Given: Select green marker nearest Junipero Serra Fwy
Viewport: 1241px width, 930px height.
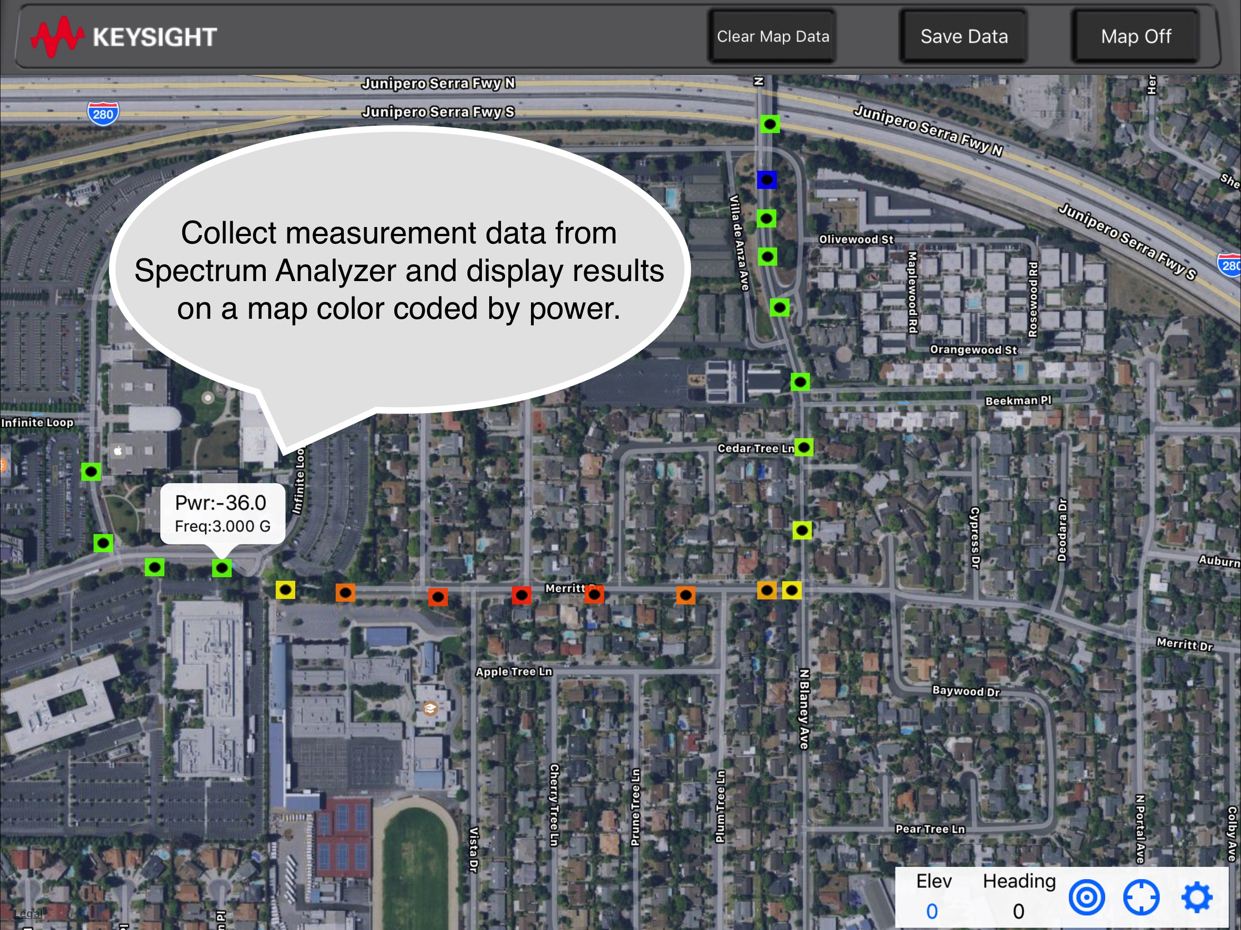Looking at the screenshot, I should click(x=770, y=124).
